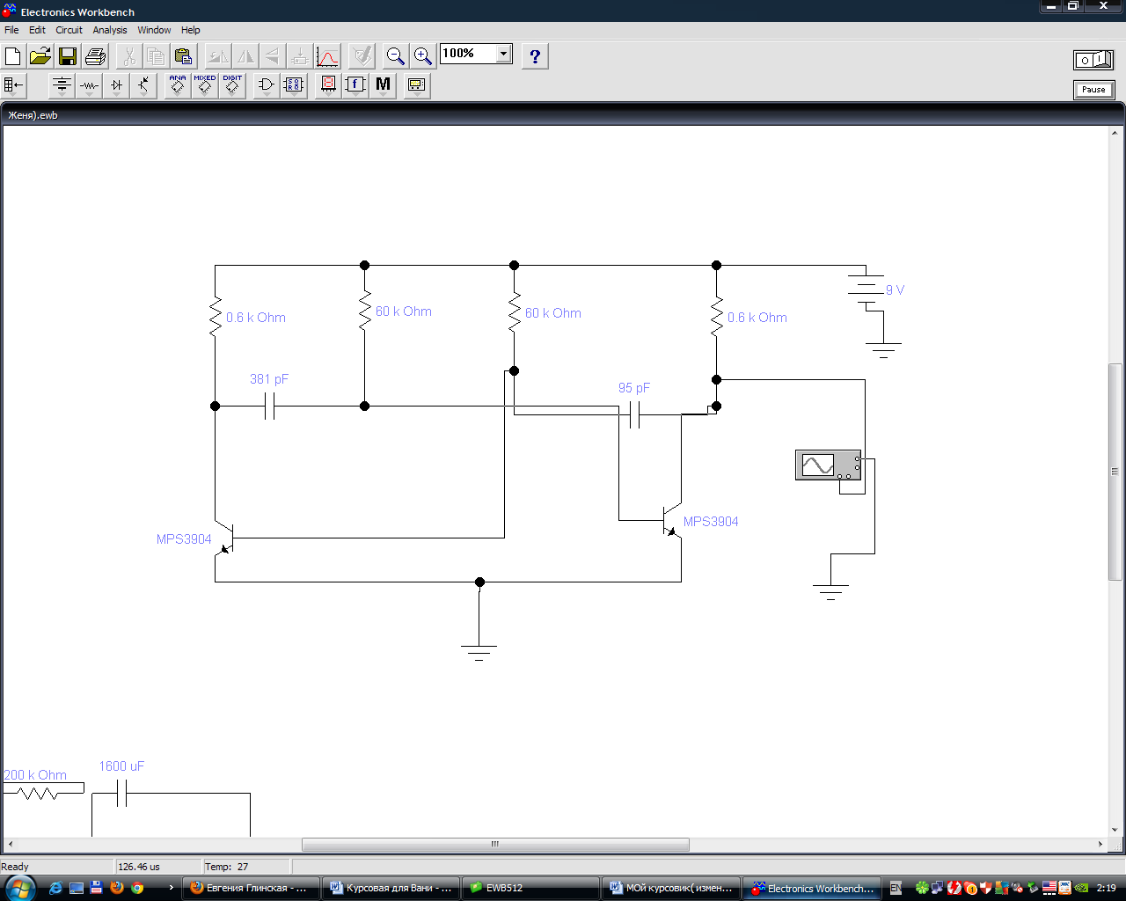Image resolution: width=1126 pixels, height=901 pixels.
Task: Click the Help question mark button
Action: pyautogui.click(x=535, y=57)
